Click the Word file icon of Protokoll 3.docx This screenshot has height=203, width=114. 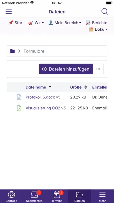[x=19, y=97]
